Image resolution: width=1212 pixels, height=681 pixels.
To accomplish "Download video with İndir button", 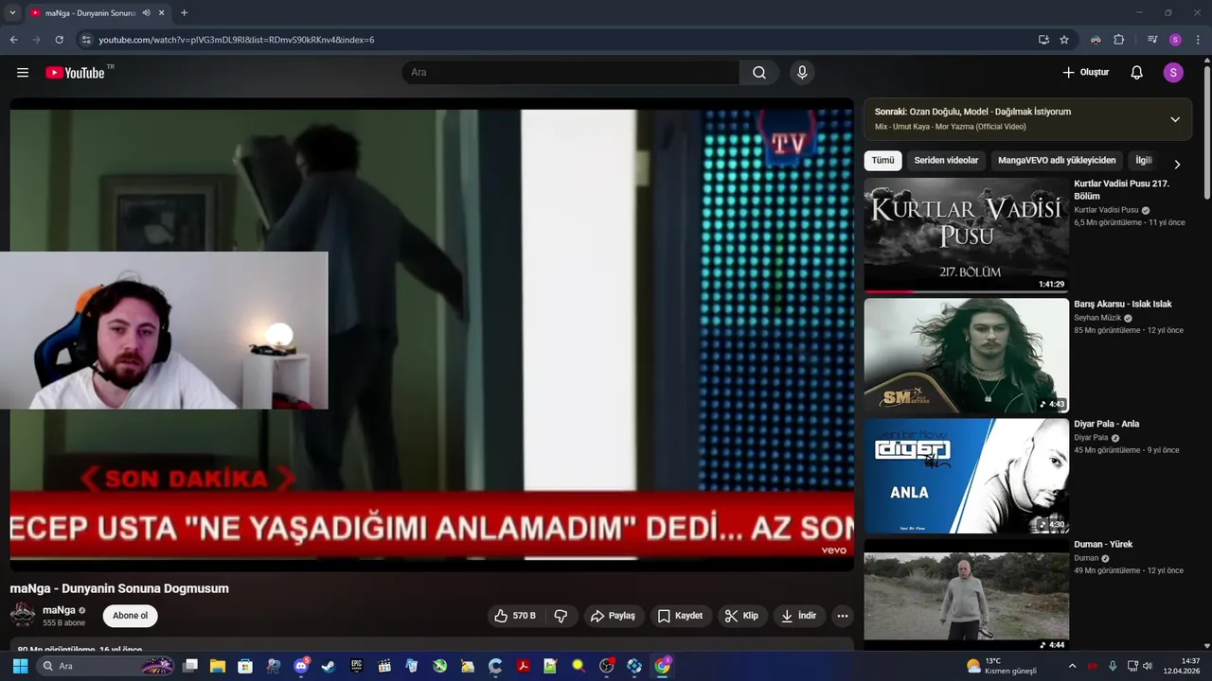I will tap(798, 616).
